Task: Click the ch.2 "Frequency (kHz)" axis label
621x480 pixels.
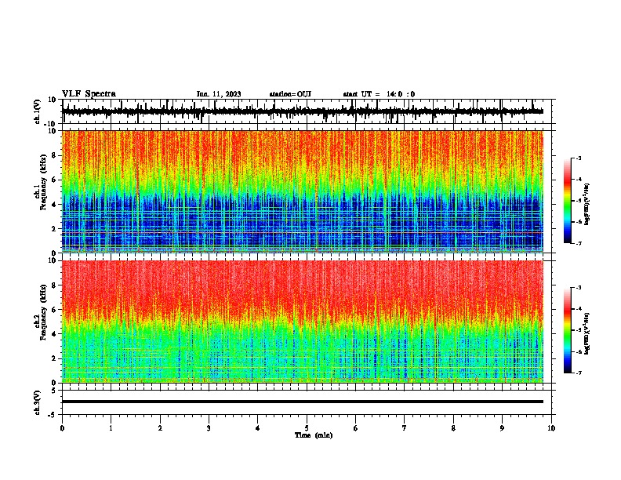Action: point(43,312)
